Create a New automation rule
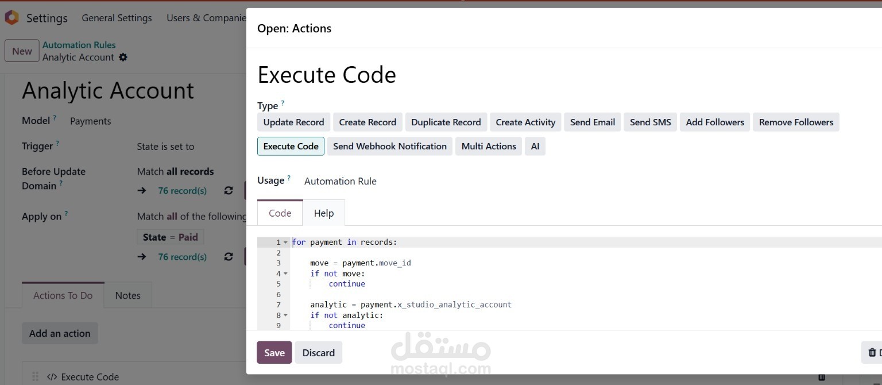This screenshot has width=882, height=385. click(22, 51)
